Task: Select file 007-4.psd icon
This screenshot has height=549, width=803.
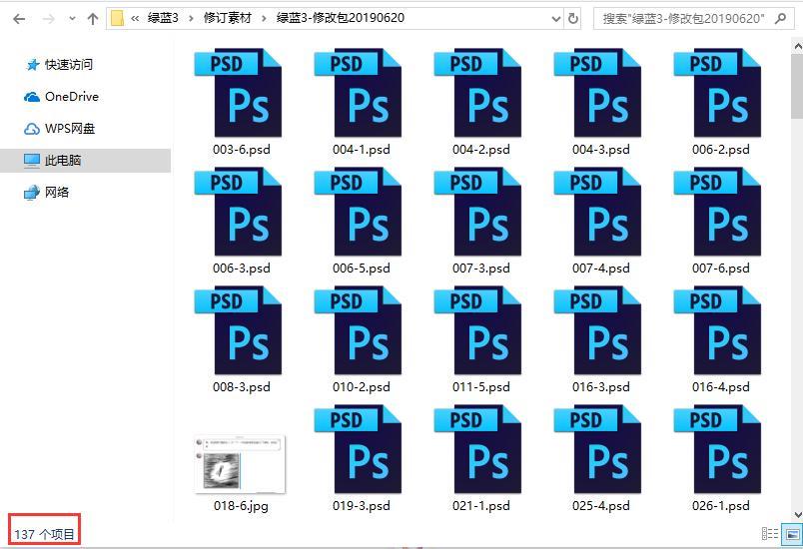Action: (597, 211)
